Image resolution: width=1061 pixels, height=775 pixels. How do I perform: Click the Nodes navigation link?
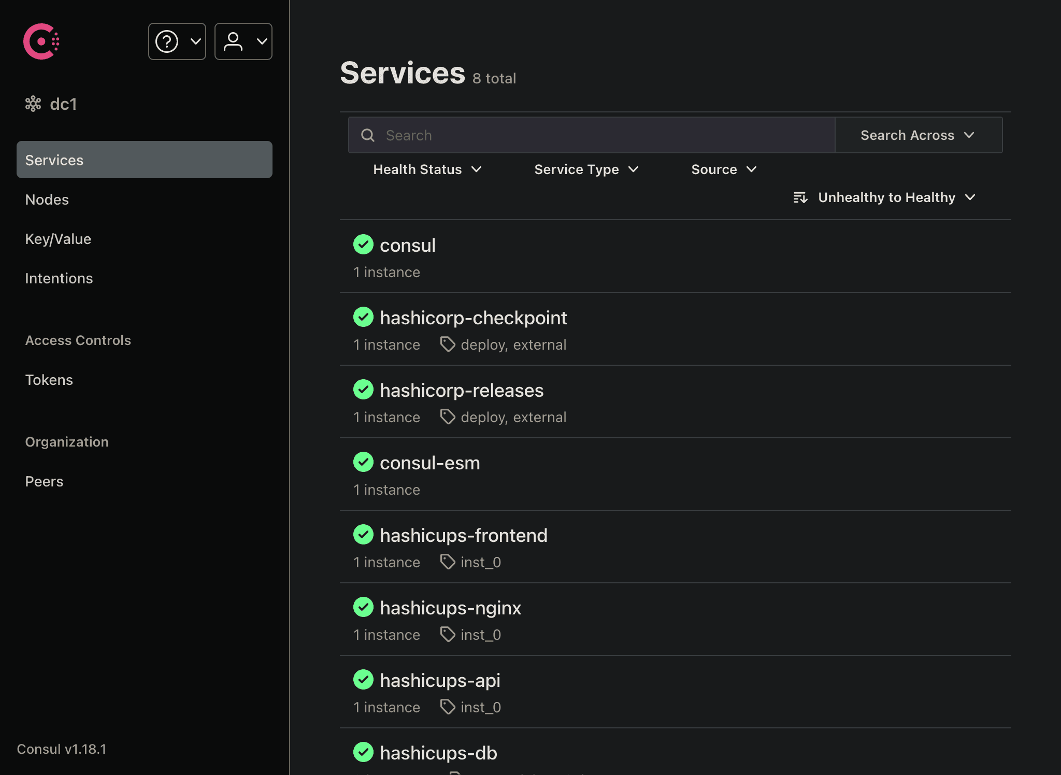[47, 198]
